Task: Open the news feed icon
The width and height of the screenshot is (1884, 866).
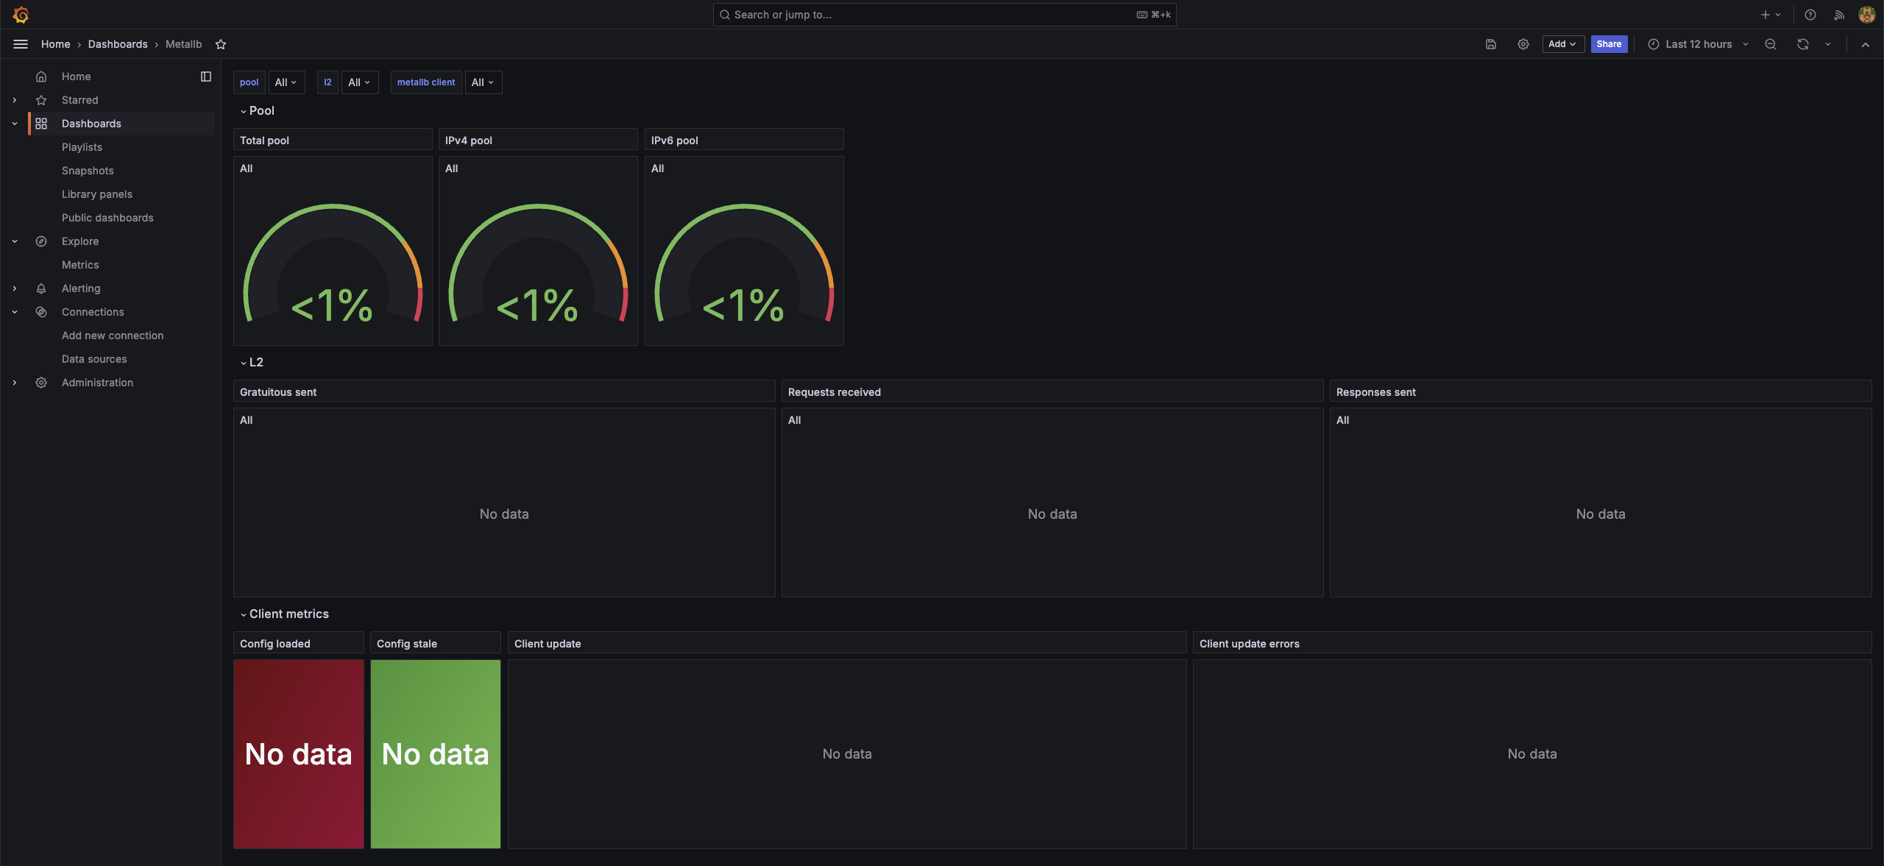Action: point(1839,15)
